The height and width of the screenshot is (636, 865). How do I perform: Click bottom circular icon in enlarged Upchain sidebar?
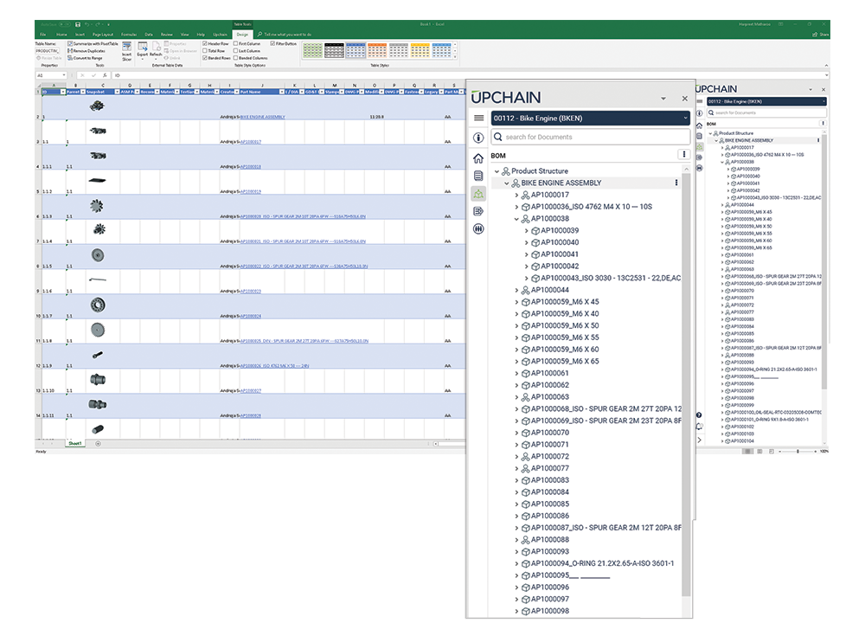coord(478,228)
